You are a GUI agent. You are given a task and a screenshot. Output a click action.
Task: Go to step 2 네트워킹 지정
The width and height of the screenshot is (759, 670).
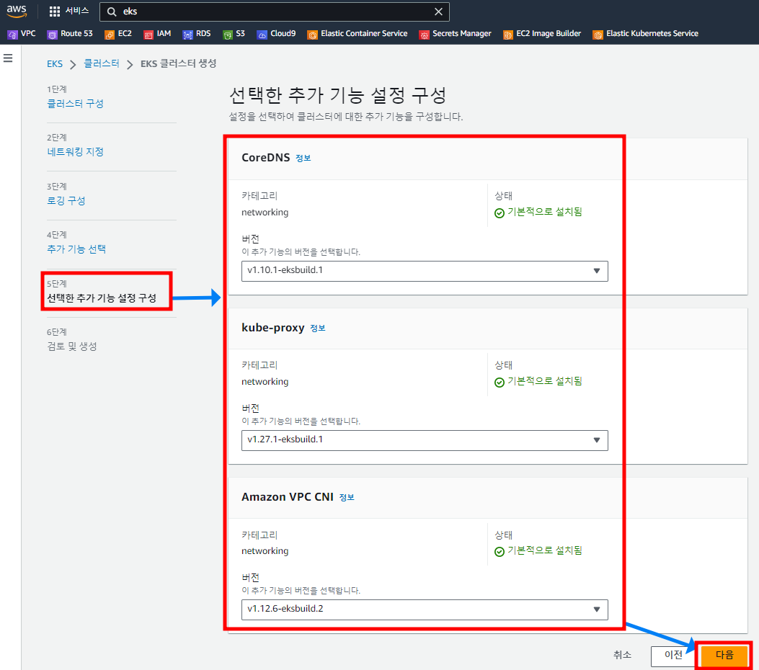[x=75, y=152]
